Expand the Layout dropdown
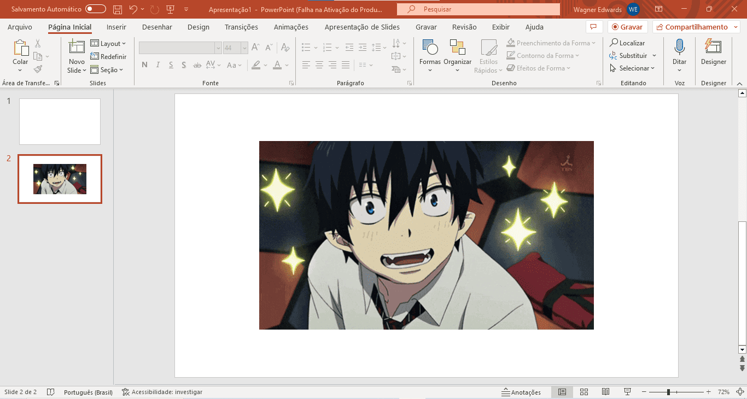This screenshot has height=399, width=747. tap(108, 43)
